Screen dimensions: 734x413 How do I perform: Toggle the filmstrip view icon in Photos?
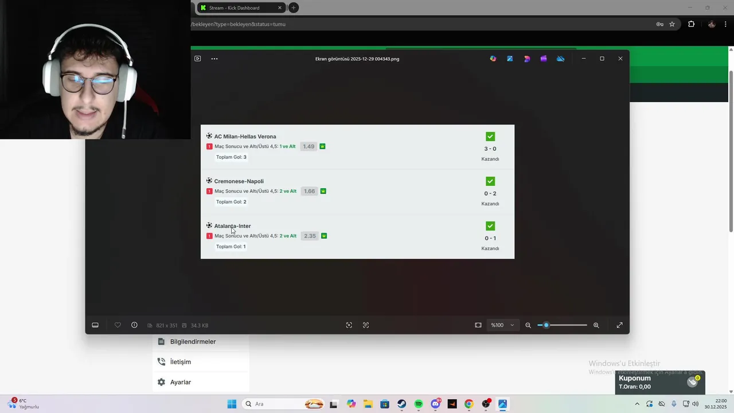95,325
